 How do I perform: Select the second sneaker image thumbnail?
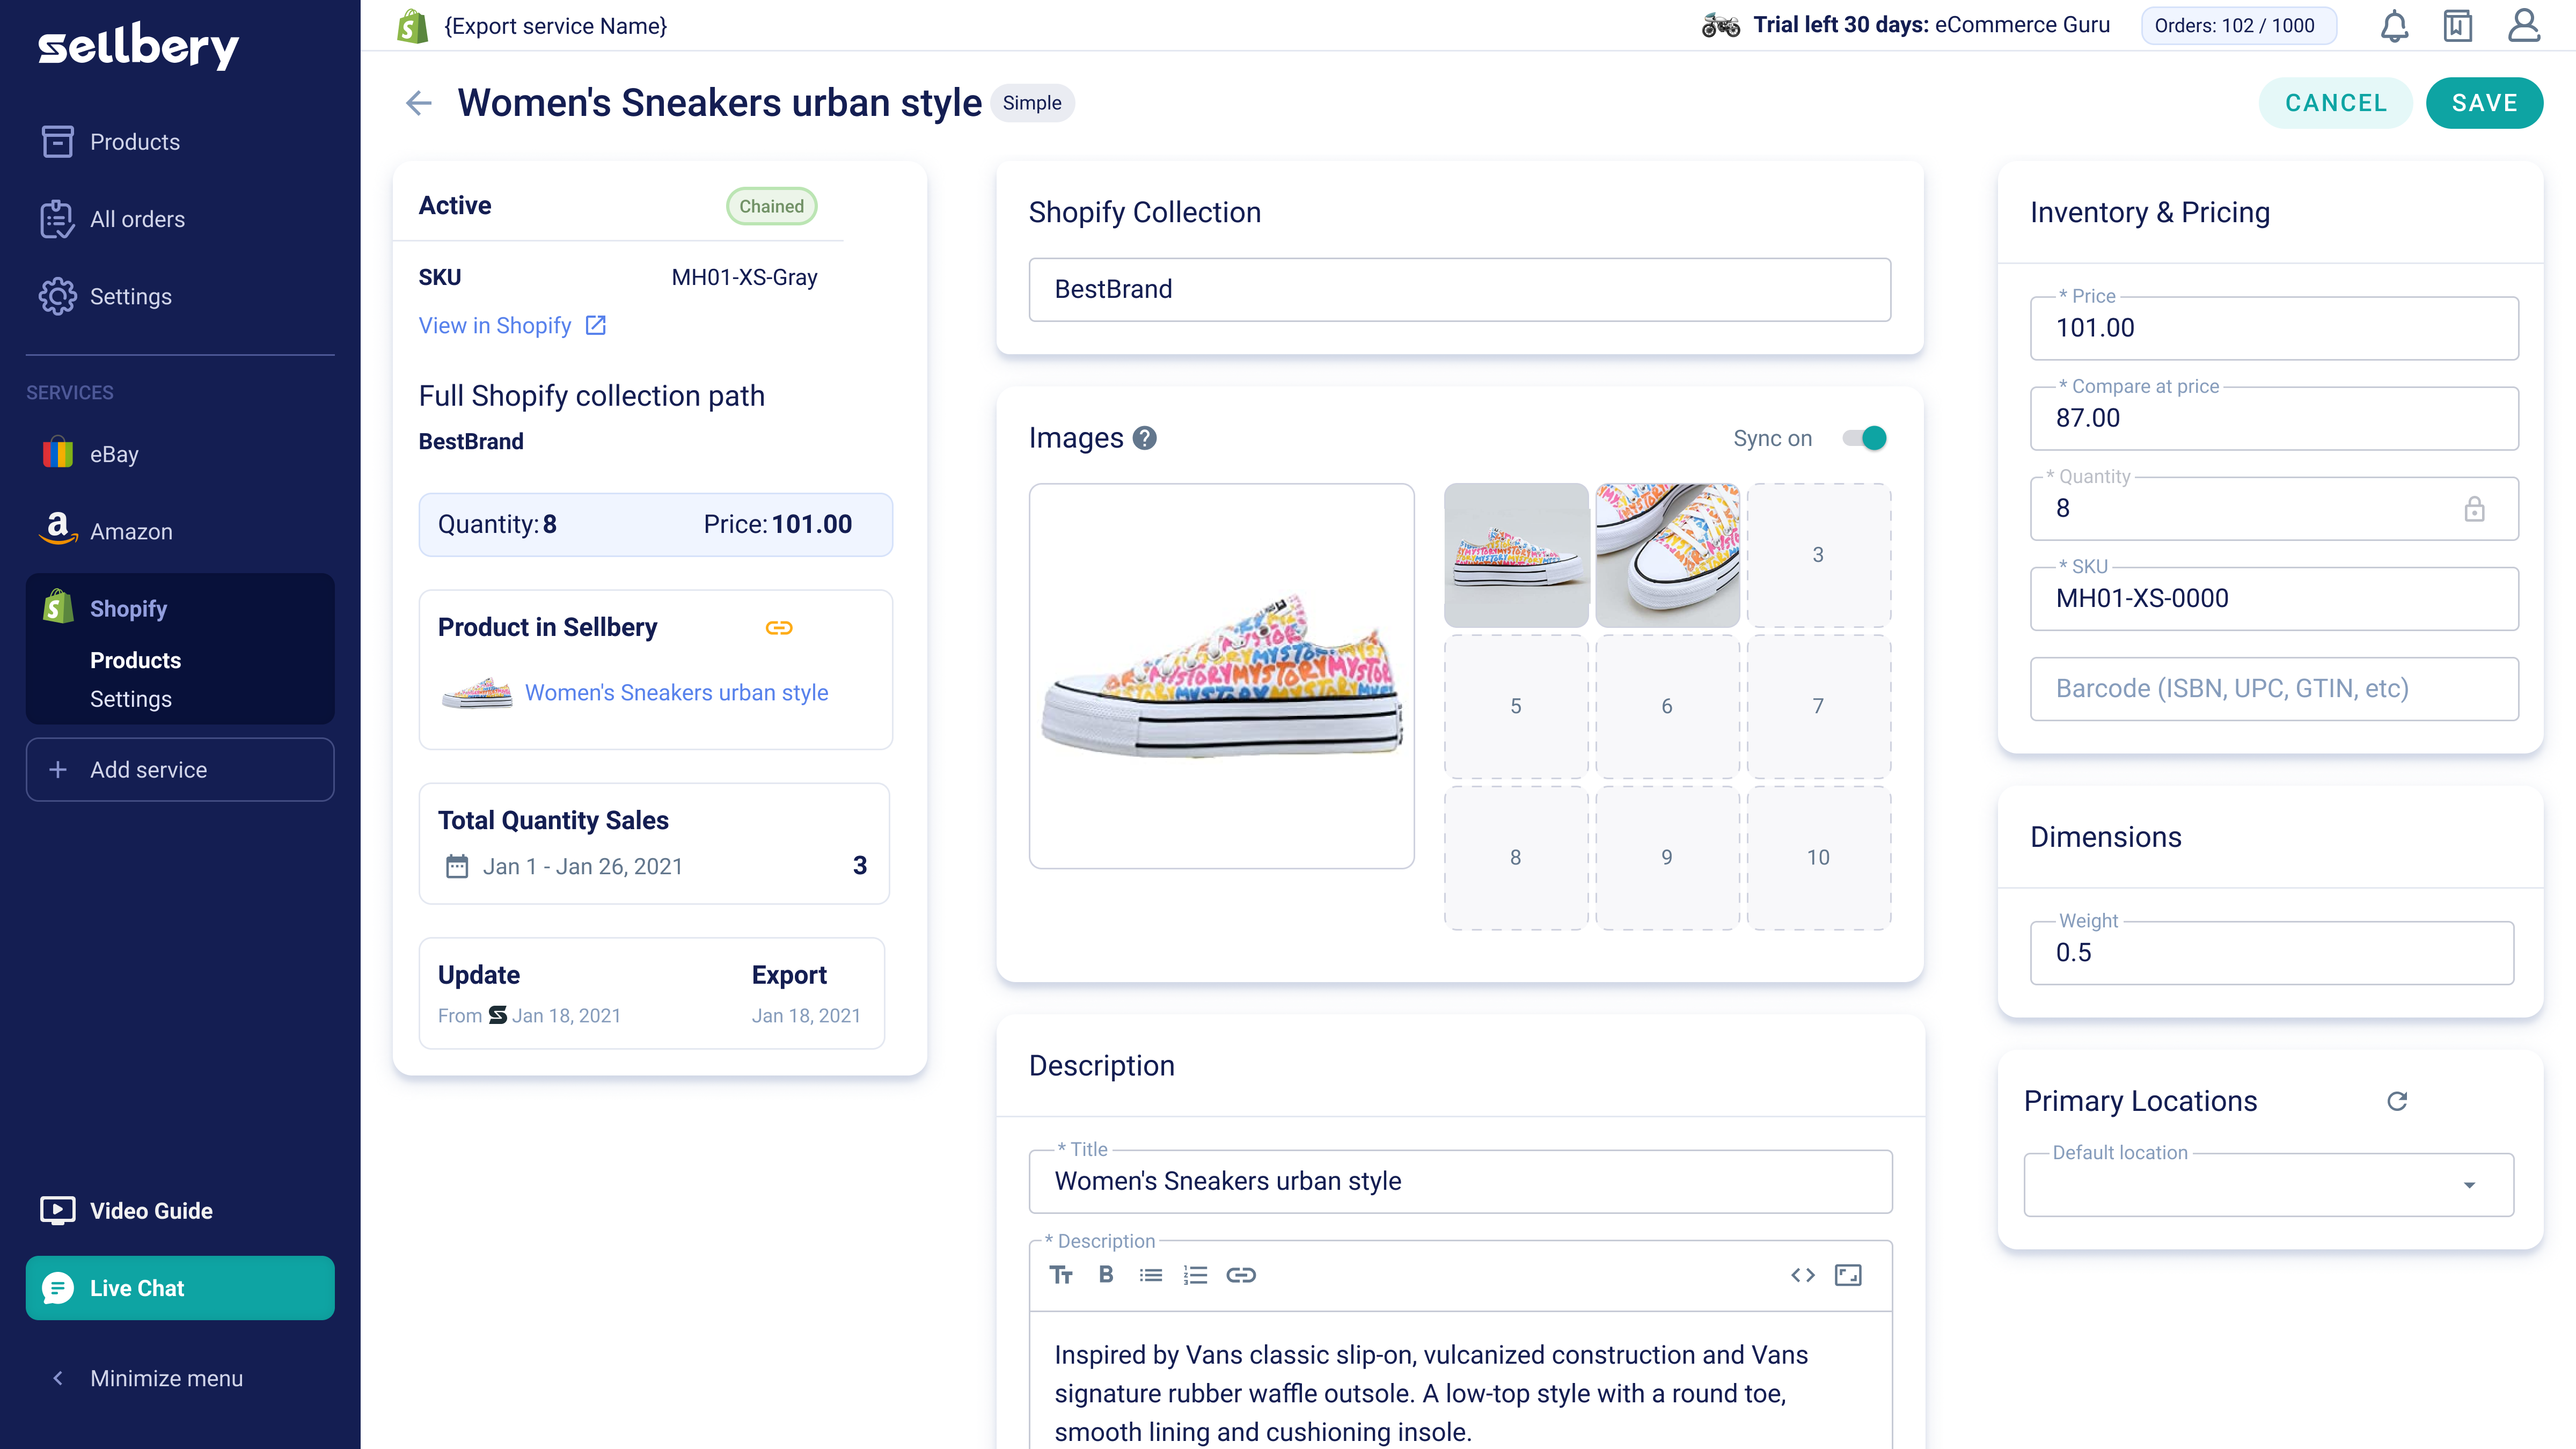pos(1667,555)
